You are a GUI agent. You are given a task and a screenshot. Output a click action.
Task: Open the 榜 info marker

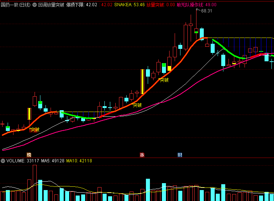point(29,155)
